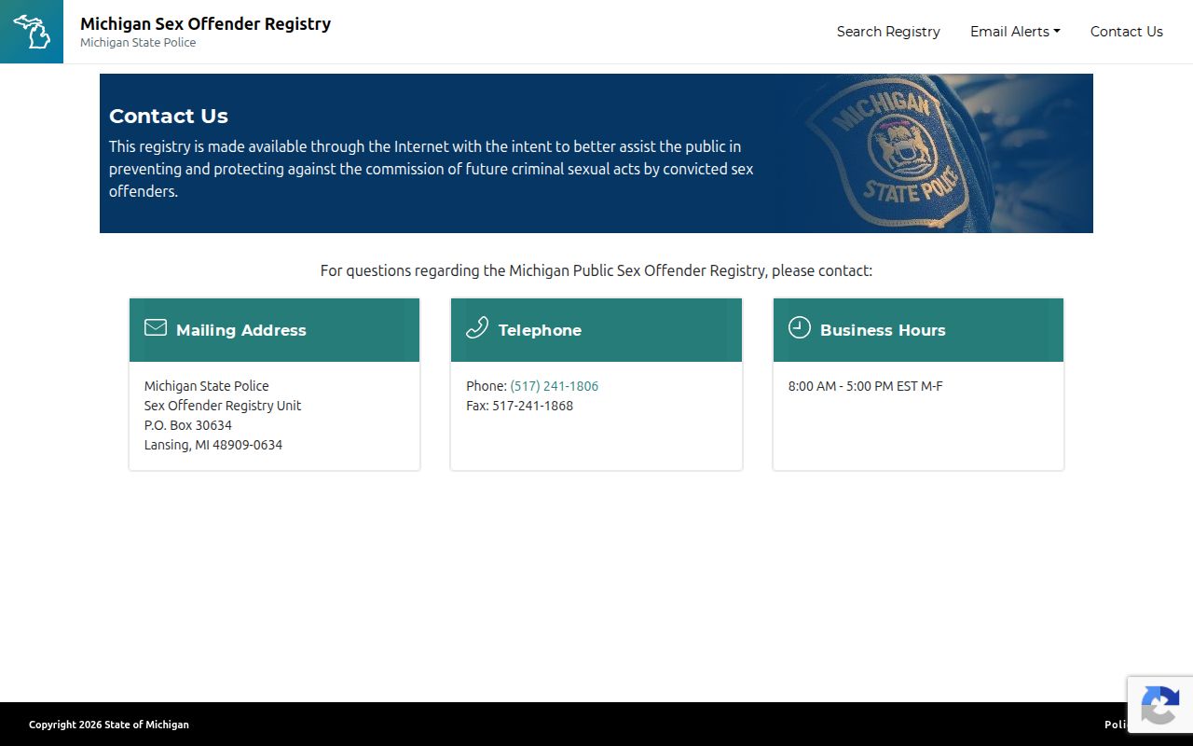Select 'Michigan State Police' in mailing address
The width and height of the screenshot is (1193, 746).
coord(207,386)
